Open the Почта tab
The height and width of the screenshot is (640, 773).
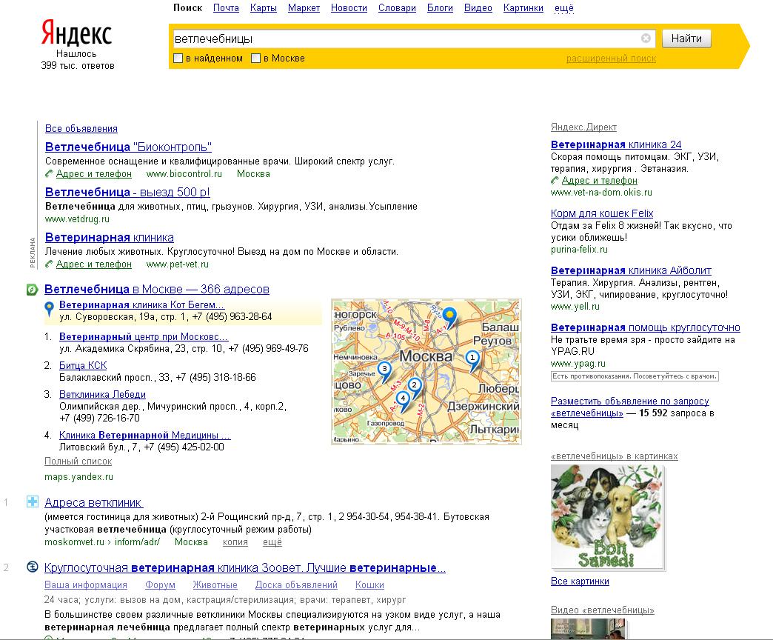[x=226, y=8]
